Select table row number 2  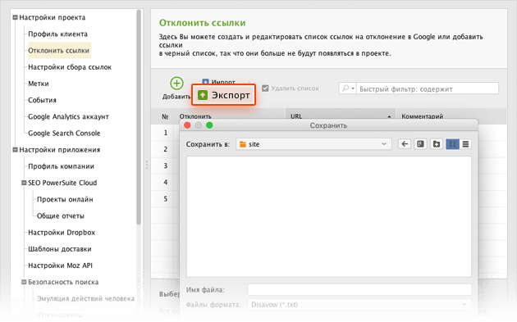pos(166,149)
